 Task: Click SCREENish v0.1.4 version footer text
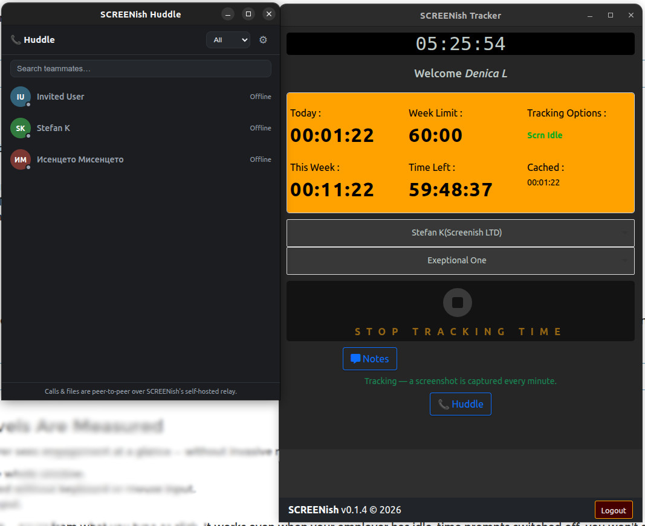pyautogui.click(x=345, y=510)
